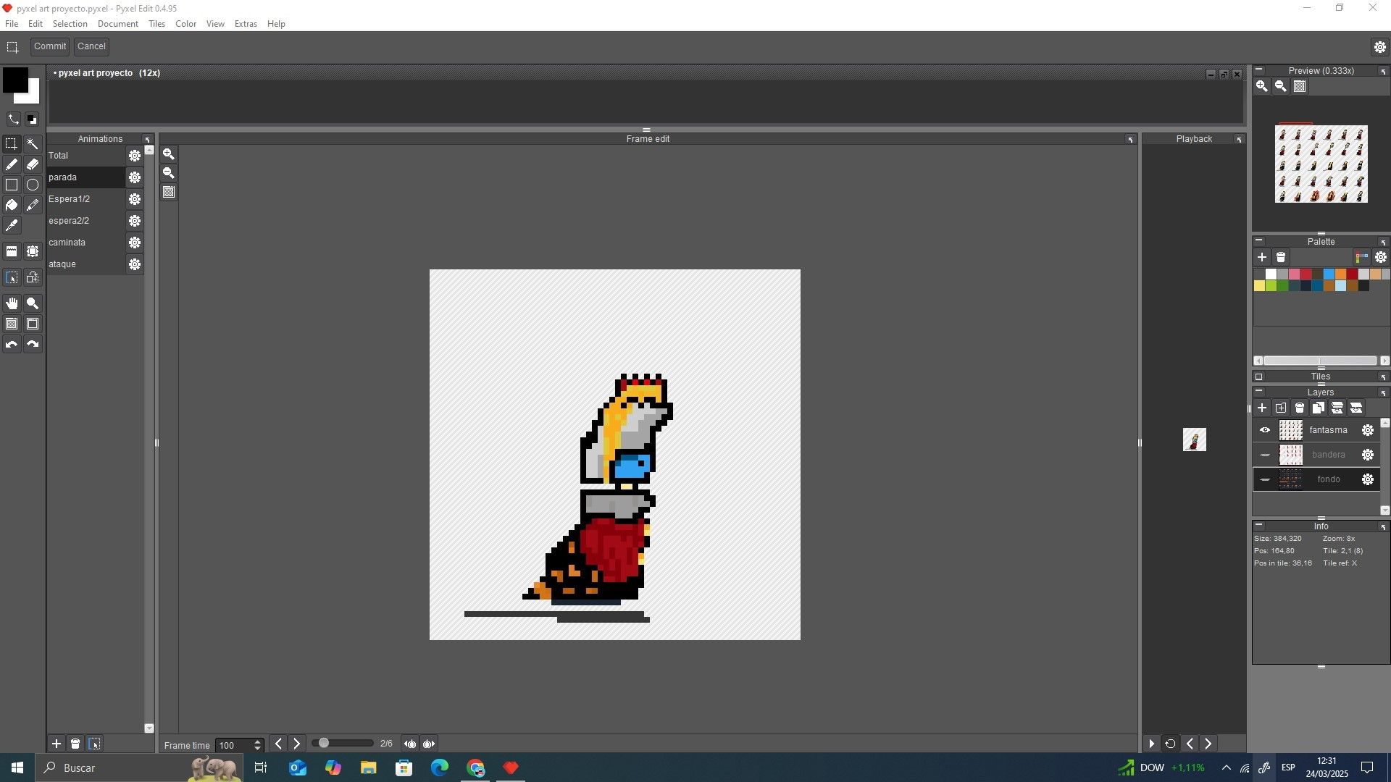Click the Frame time input field
The height and width of the screenshot is (782, 1391).
pyautogui.click(x=235, y=745)
